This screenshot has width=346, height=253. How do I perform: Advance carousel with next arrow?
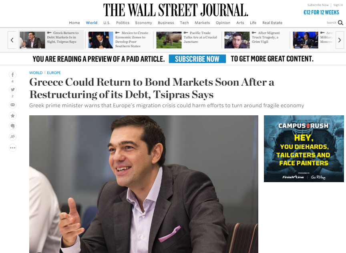(340, 40)
